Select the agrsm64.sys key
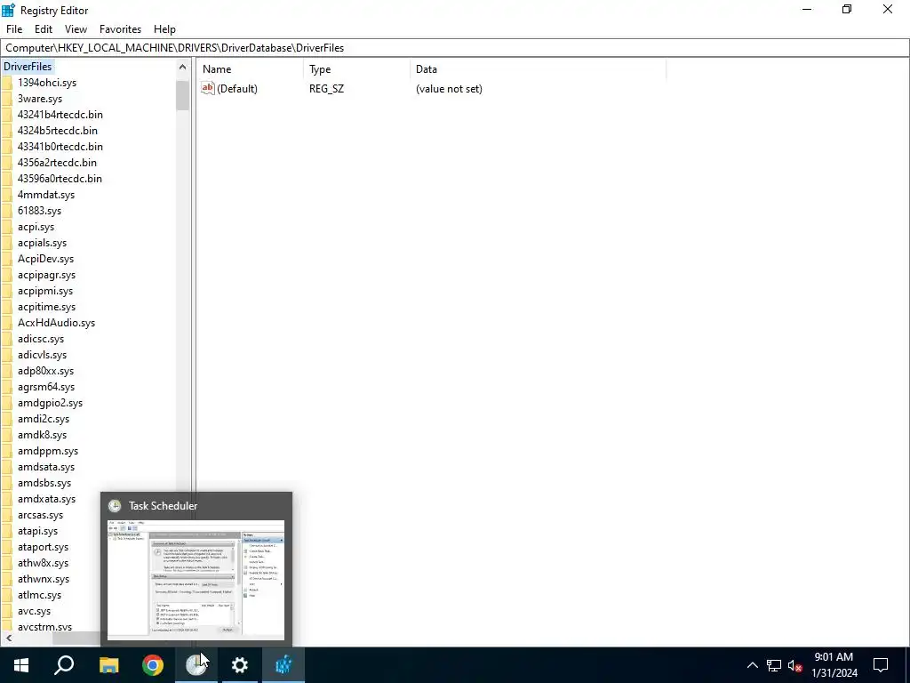 click(46, 387)
